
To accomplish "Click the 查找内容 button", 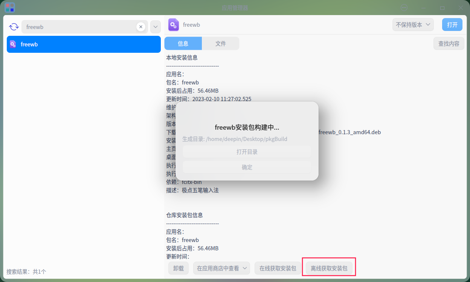I will [x=449, y=43].
